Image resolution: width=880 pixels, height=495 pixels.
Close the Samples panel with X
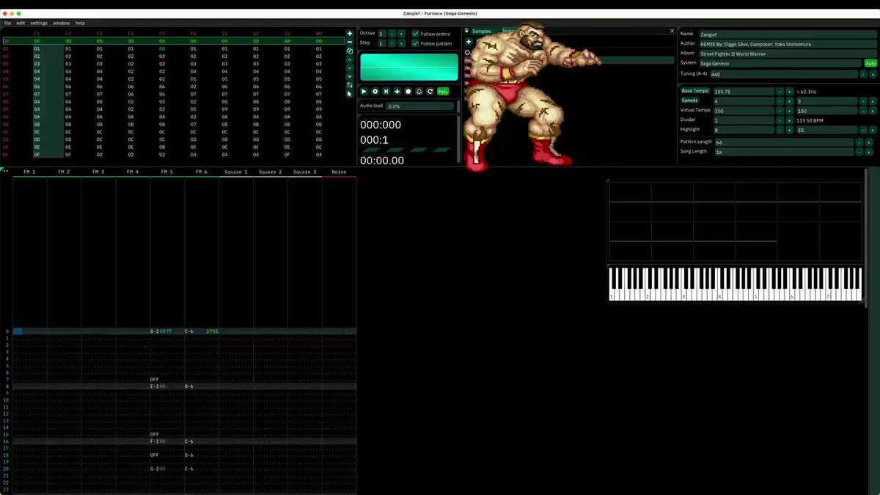672,31
